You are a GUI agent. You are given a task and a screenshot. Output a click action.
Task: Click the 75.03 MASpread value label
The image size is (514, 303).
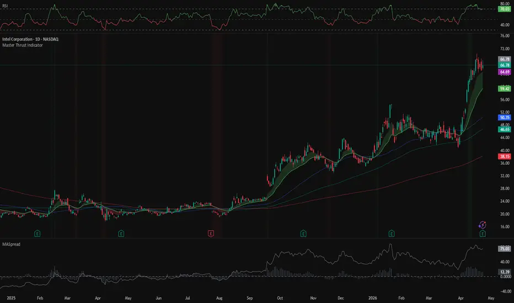click(x=505, y=249)
